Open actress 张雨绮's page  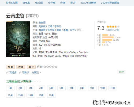coord(51,30)
